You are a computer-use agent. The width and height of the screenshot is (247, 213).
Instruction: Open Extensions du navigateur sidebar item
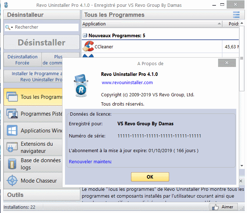point(33,147)
